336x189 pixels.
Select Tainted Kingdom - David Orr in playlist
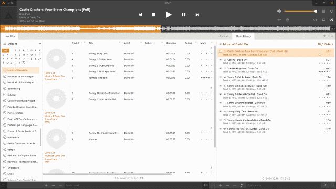(276, 70)
